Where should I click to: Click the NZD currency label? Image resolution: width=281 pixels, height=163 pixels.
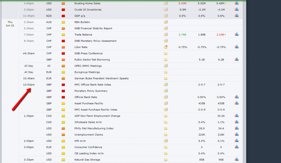point(49,16)
